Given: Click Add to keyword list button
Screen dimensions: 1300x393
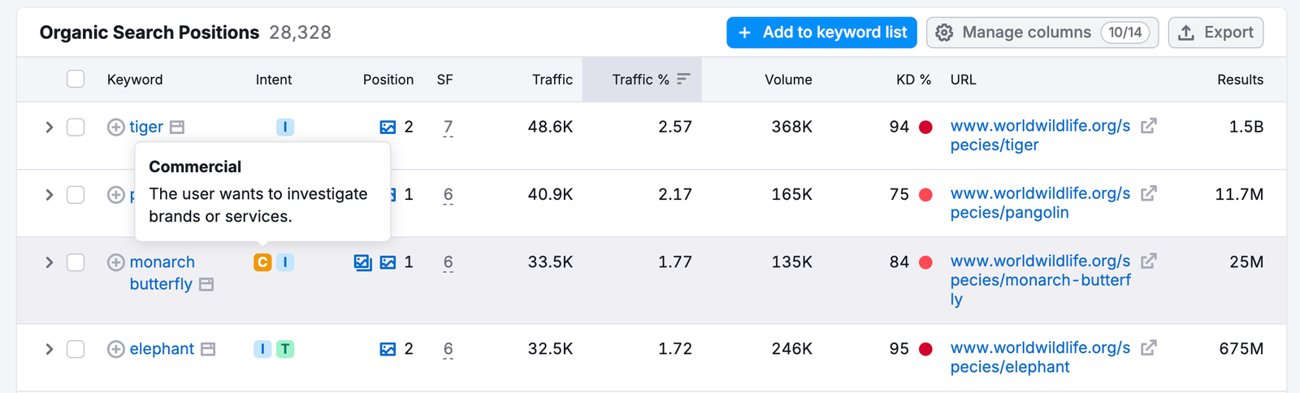Looking at the screenshot, I should click(x=821, y=32).
